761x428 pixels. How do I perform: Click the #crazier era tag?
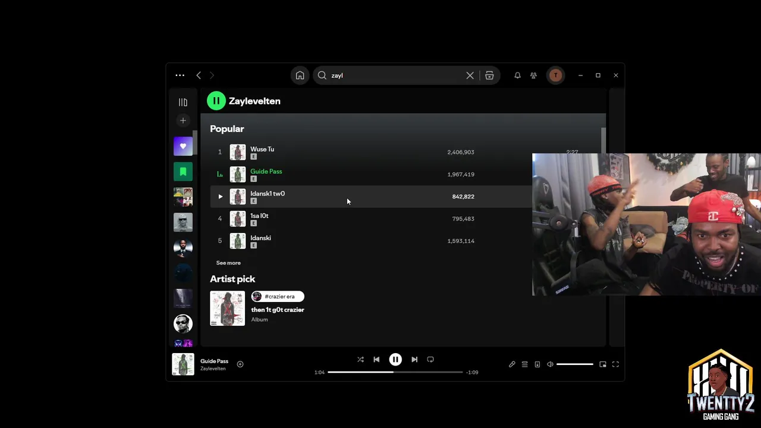pos(278,297)
